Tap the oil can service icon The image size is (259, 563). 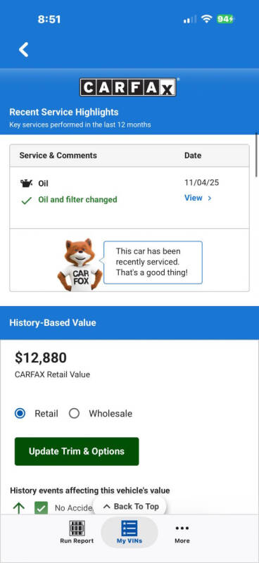point(27,184)
